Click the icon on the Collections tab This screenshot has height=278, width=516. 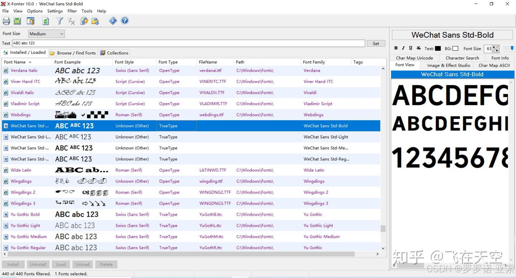click(x=103, y=53)
